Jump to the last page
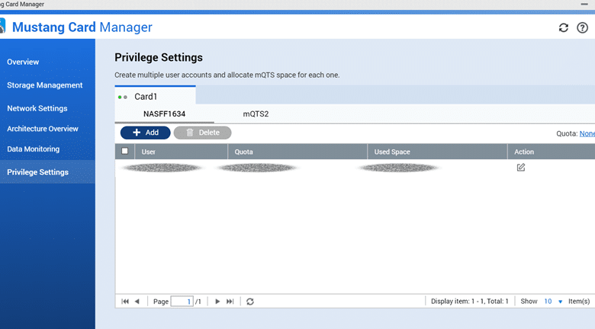The height and width of the screenshot is (329, 595). pos(230,302)
